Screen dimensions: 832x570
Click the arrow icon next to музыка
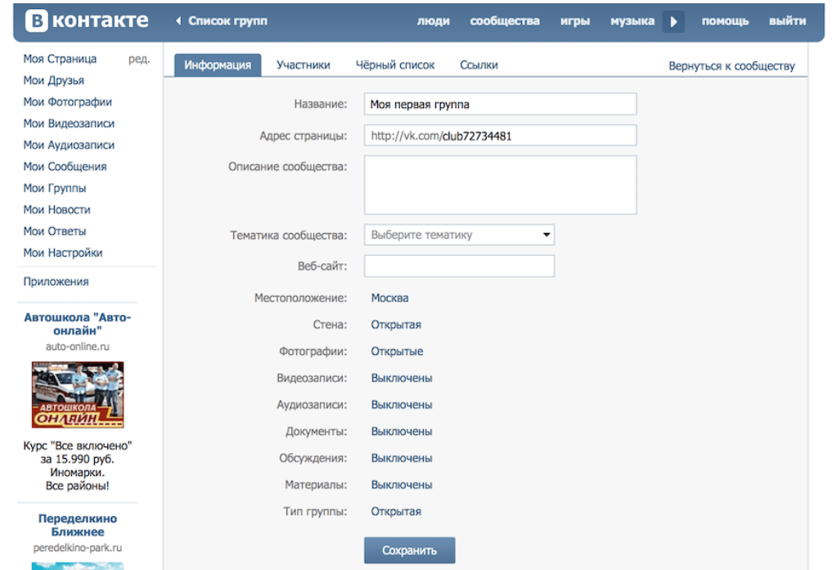coord(673,22)
